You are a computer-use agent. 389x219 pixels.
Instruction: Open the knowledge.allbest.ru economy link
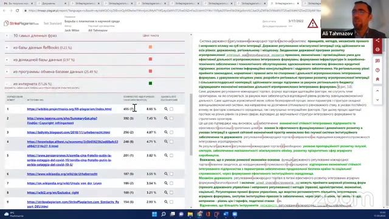(72, 144)
